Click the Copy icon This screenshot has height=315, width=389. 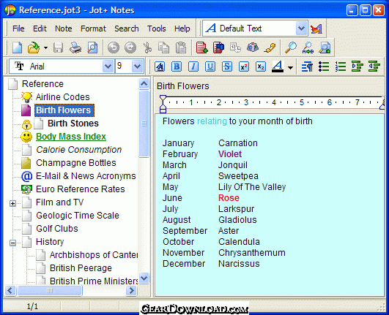164,48
